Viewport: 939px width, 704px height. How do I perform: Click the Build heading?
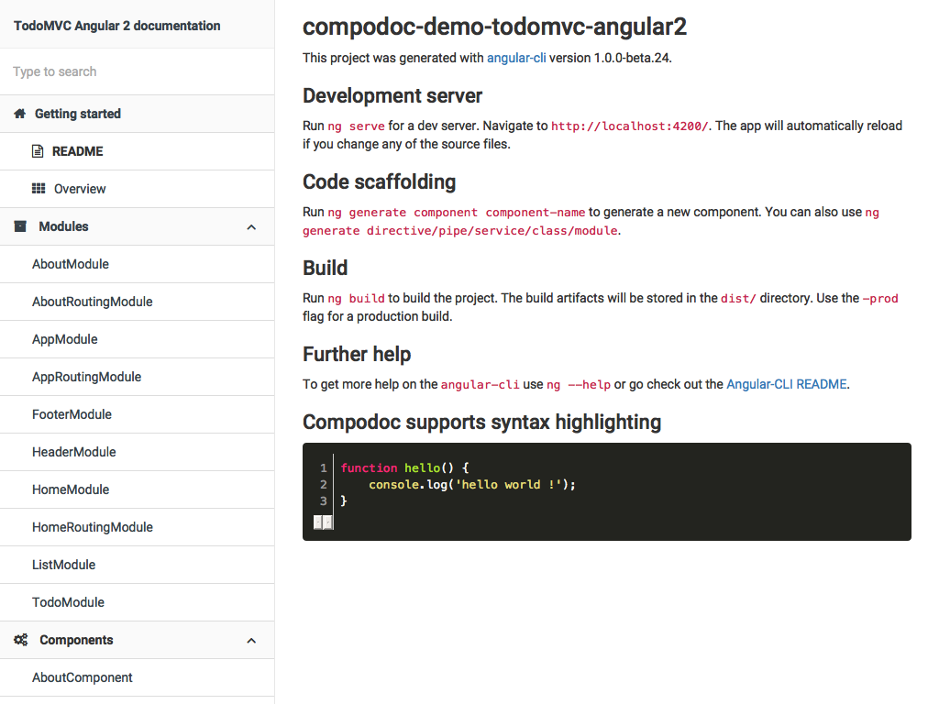click(326, 269)
